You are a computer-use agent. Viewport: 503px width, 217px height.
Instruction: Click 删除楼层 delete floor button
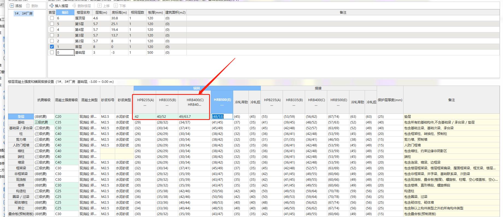click(x=81, y=6)
